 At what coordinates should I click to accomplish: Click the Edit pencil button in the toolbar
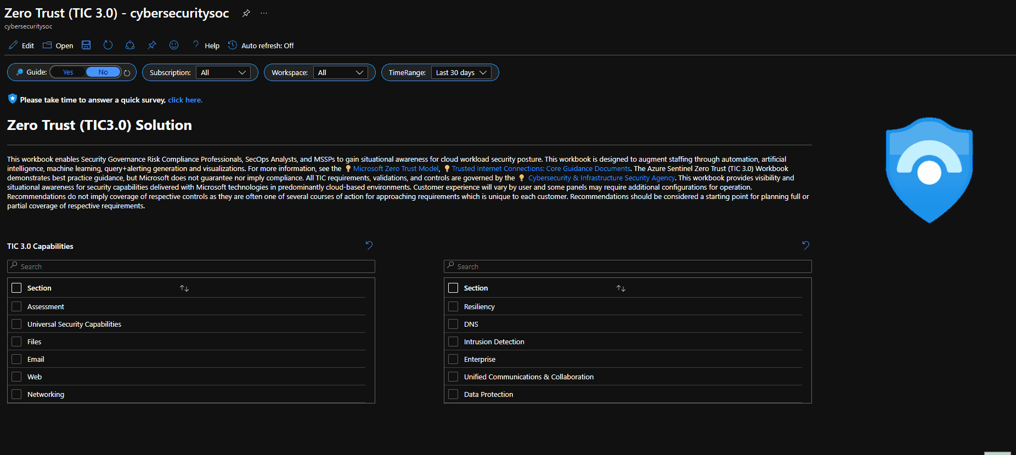pyautogui.click(x=21, y=46)
